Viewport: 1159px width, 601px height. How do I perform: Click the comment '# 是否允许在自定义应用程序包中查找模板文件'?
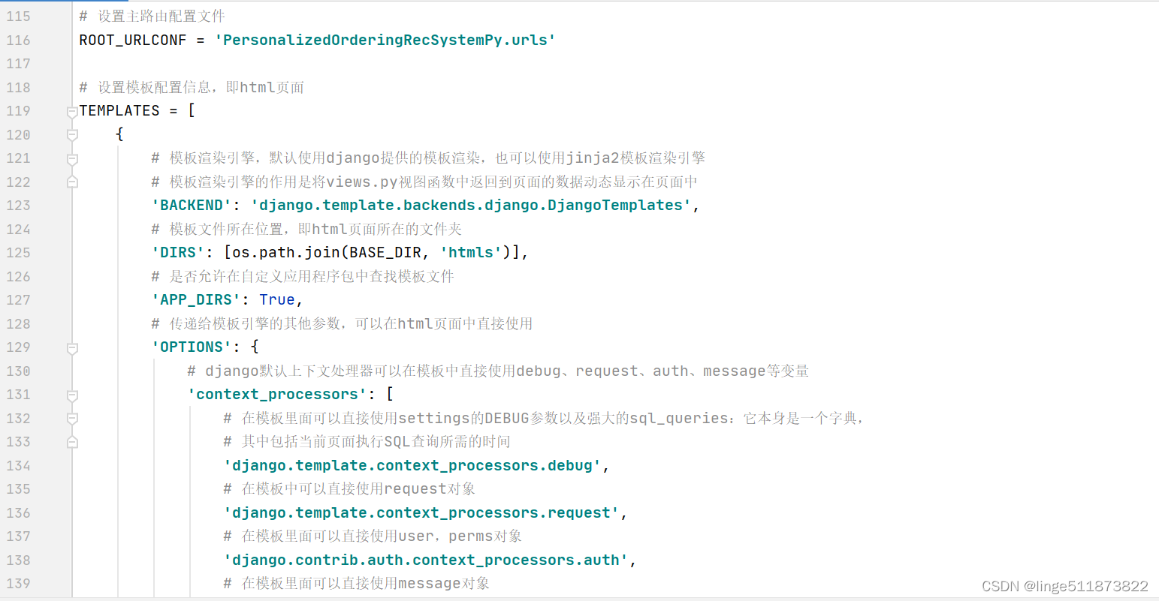coord(303,277)
